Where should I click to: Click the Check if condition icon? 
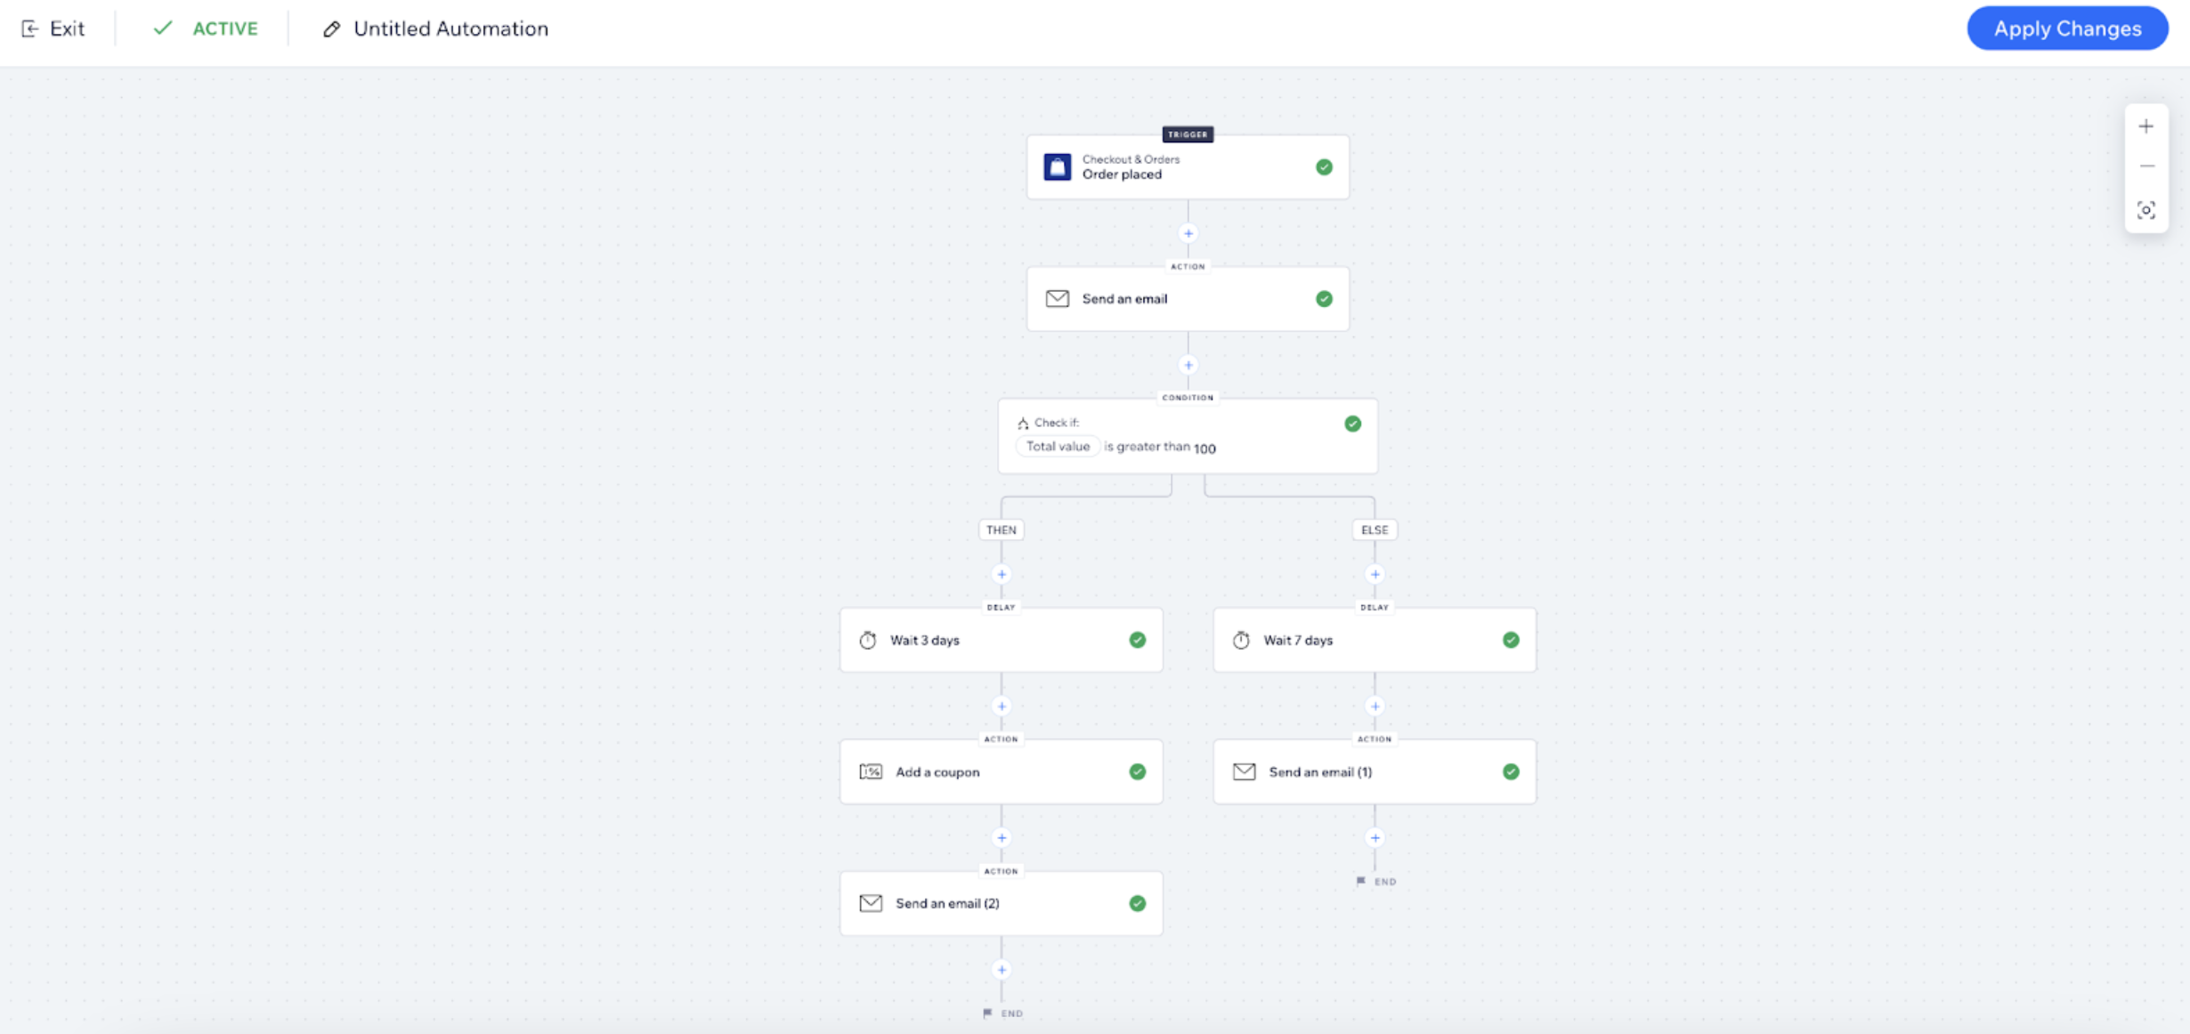click(x=1021, y=422)
